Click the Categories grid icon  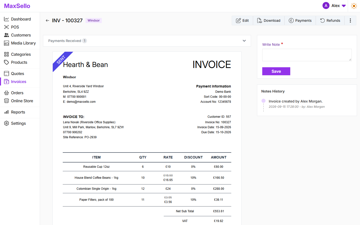coord(6,54)
